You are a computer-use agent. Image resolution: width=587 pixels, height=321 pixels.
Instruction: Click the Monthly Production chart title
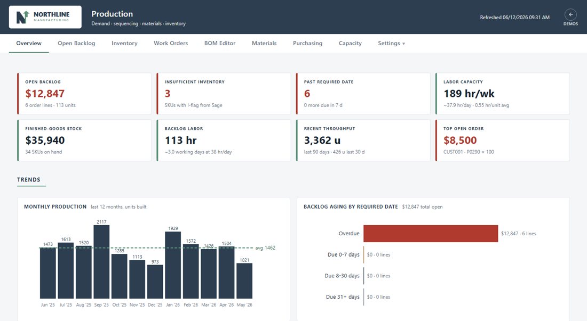55,207
